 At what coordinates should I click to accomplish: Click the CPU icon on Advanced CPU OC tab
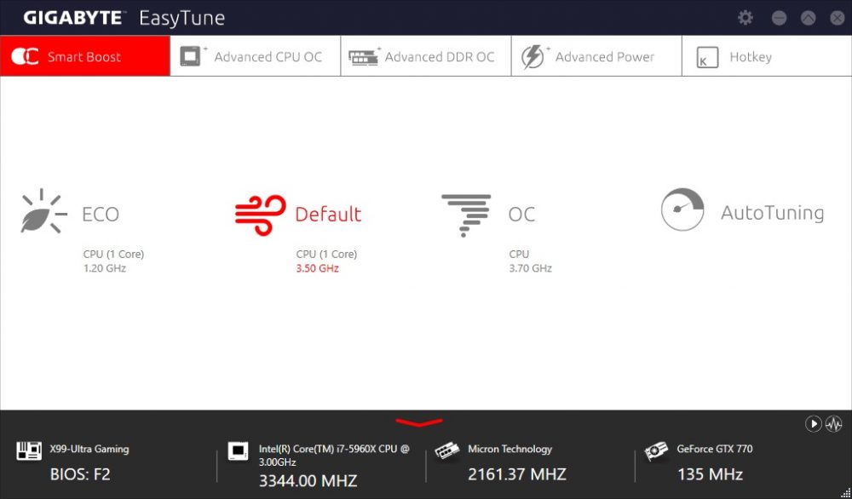pos(191,56)
